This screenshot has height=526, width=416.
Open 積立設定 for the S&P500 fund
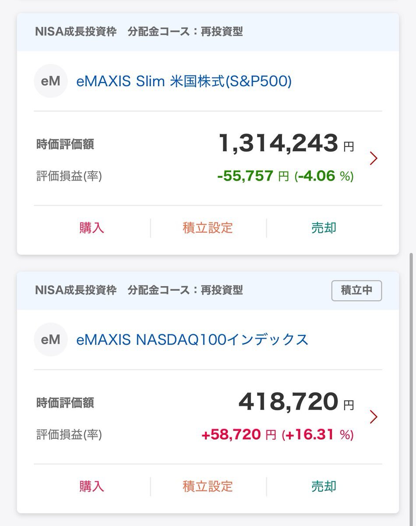pos(208,228)
